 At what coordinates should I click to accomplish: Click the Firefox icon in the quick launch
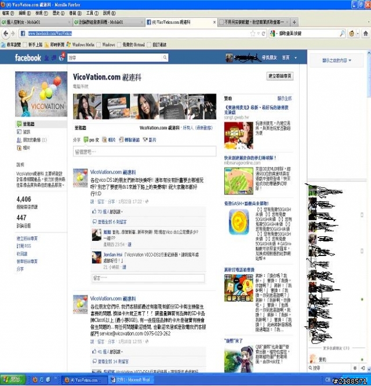tap(35, 380)
